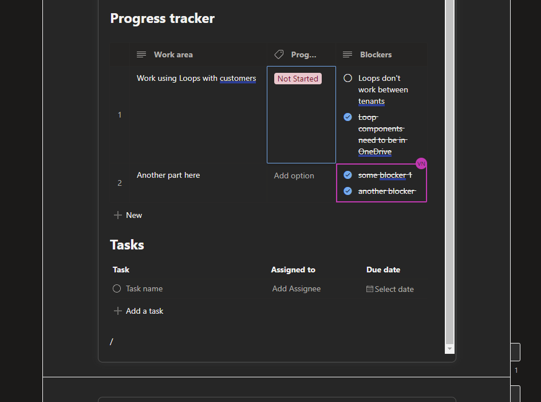Image resolution: width=541 pixels, height=402 pixels.
Task: Click the 'Work area' column header
Action: (x=173, y=54)
